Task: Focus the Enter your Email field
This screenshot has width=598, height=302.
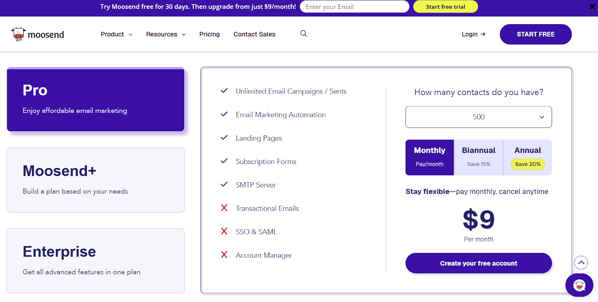Action: click(354, 7)
